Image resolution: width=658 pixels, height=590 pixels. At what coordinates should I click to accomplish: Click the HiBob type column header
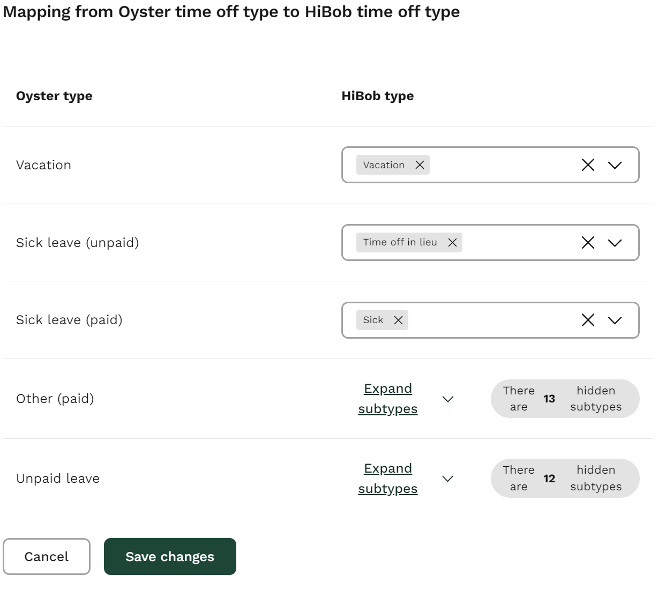point(378,96)
